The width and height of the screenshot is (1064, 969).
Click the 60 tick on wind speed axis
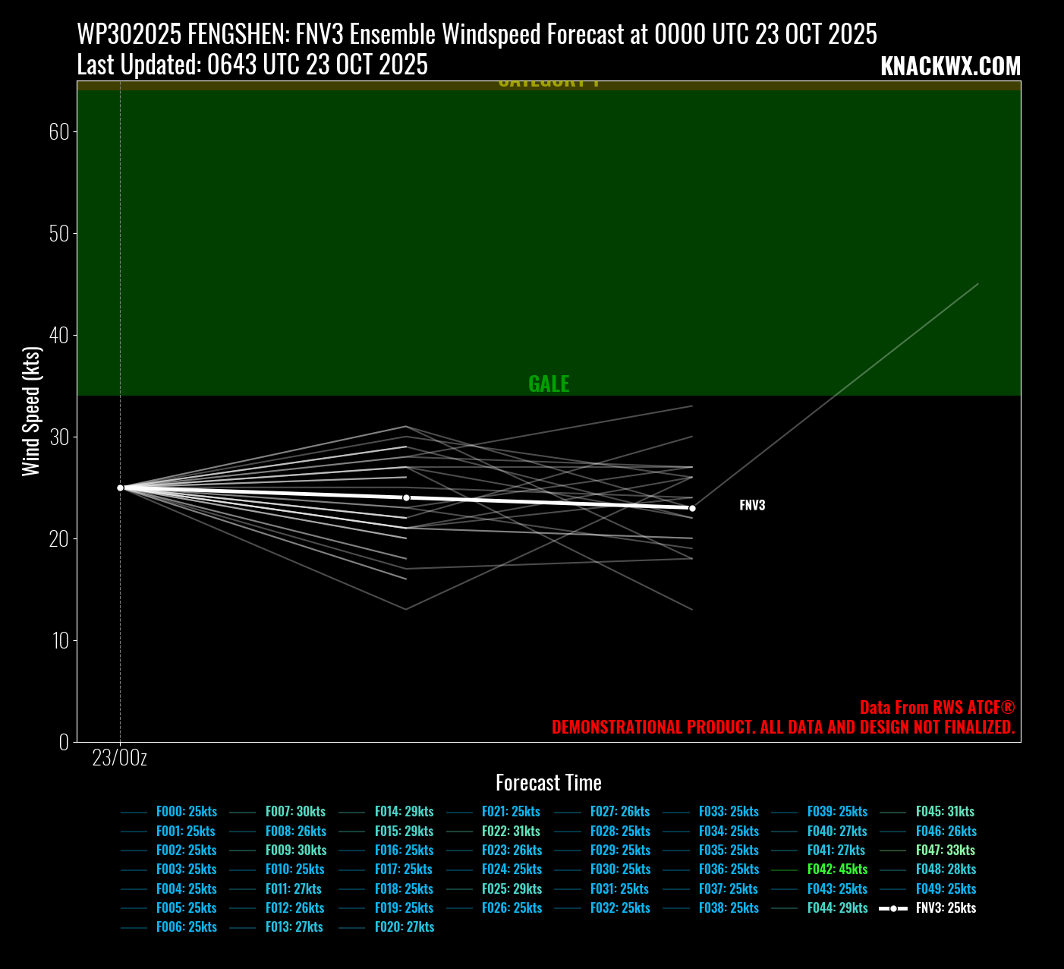(59, 132)
